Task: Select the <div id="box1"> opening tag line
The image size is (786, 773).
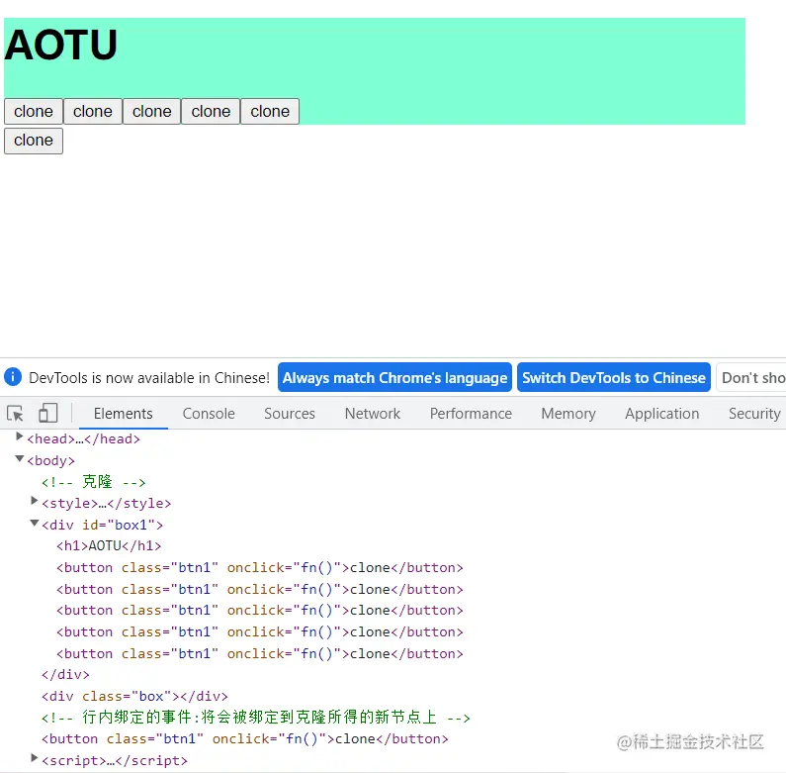Action: [x=102, y=525]
